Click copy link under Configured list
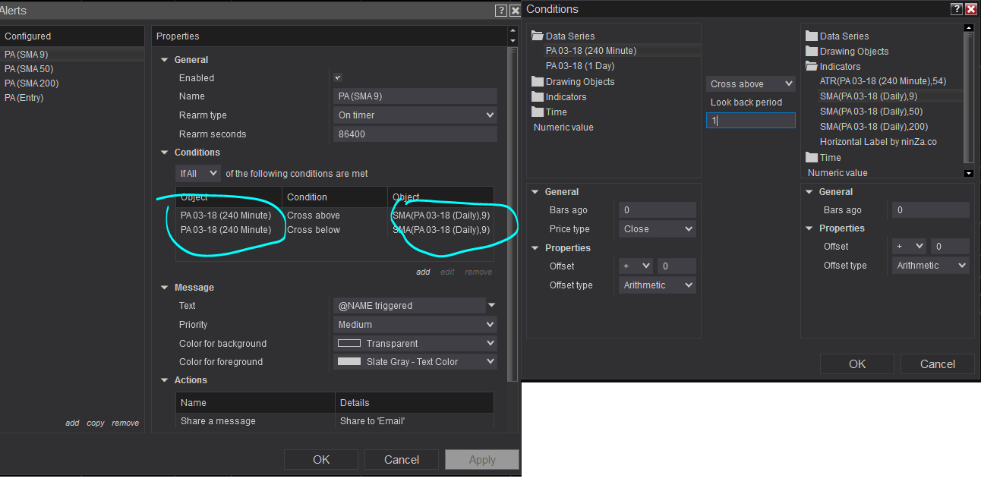This screenshot has height=491, width=981. click(96, 423)
